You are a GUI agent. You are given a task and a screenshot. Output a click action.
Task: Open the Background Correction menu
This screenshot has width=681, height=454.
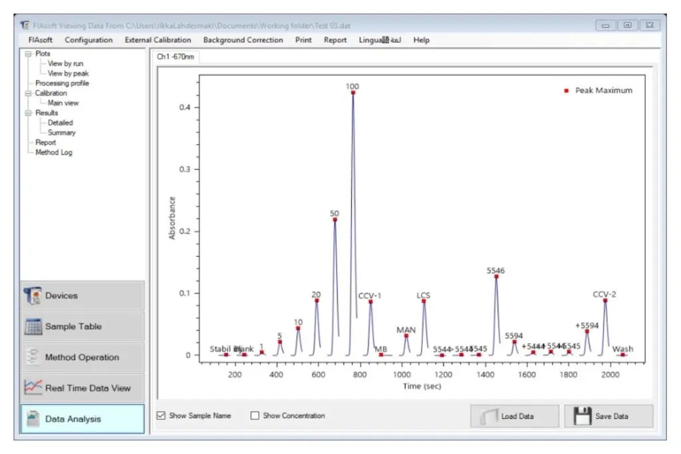coord(243,40)
